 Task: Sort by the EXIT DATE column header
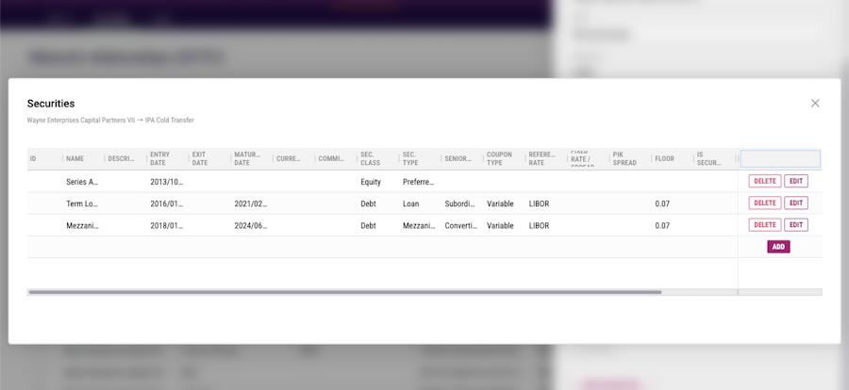coord(200,158)
